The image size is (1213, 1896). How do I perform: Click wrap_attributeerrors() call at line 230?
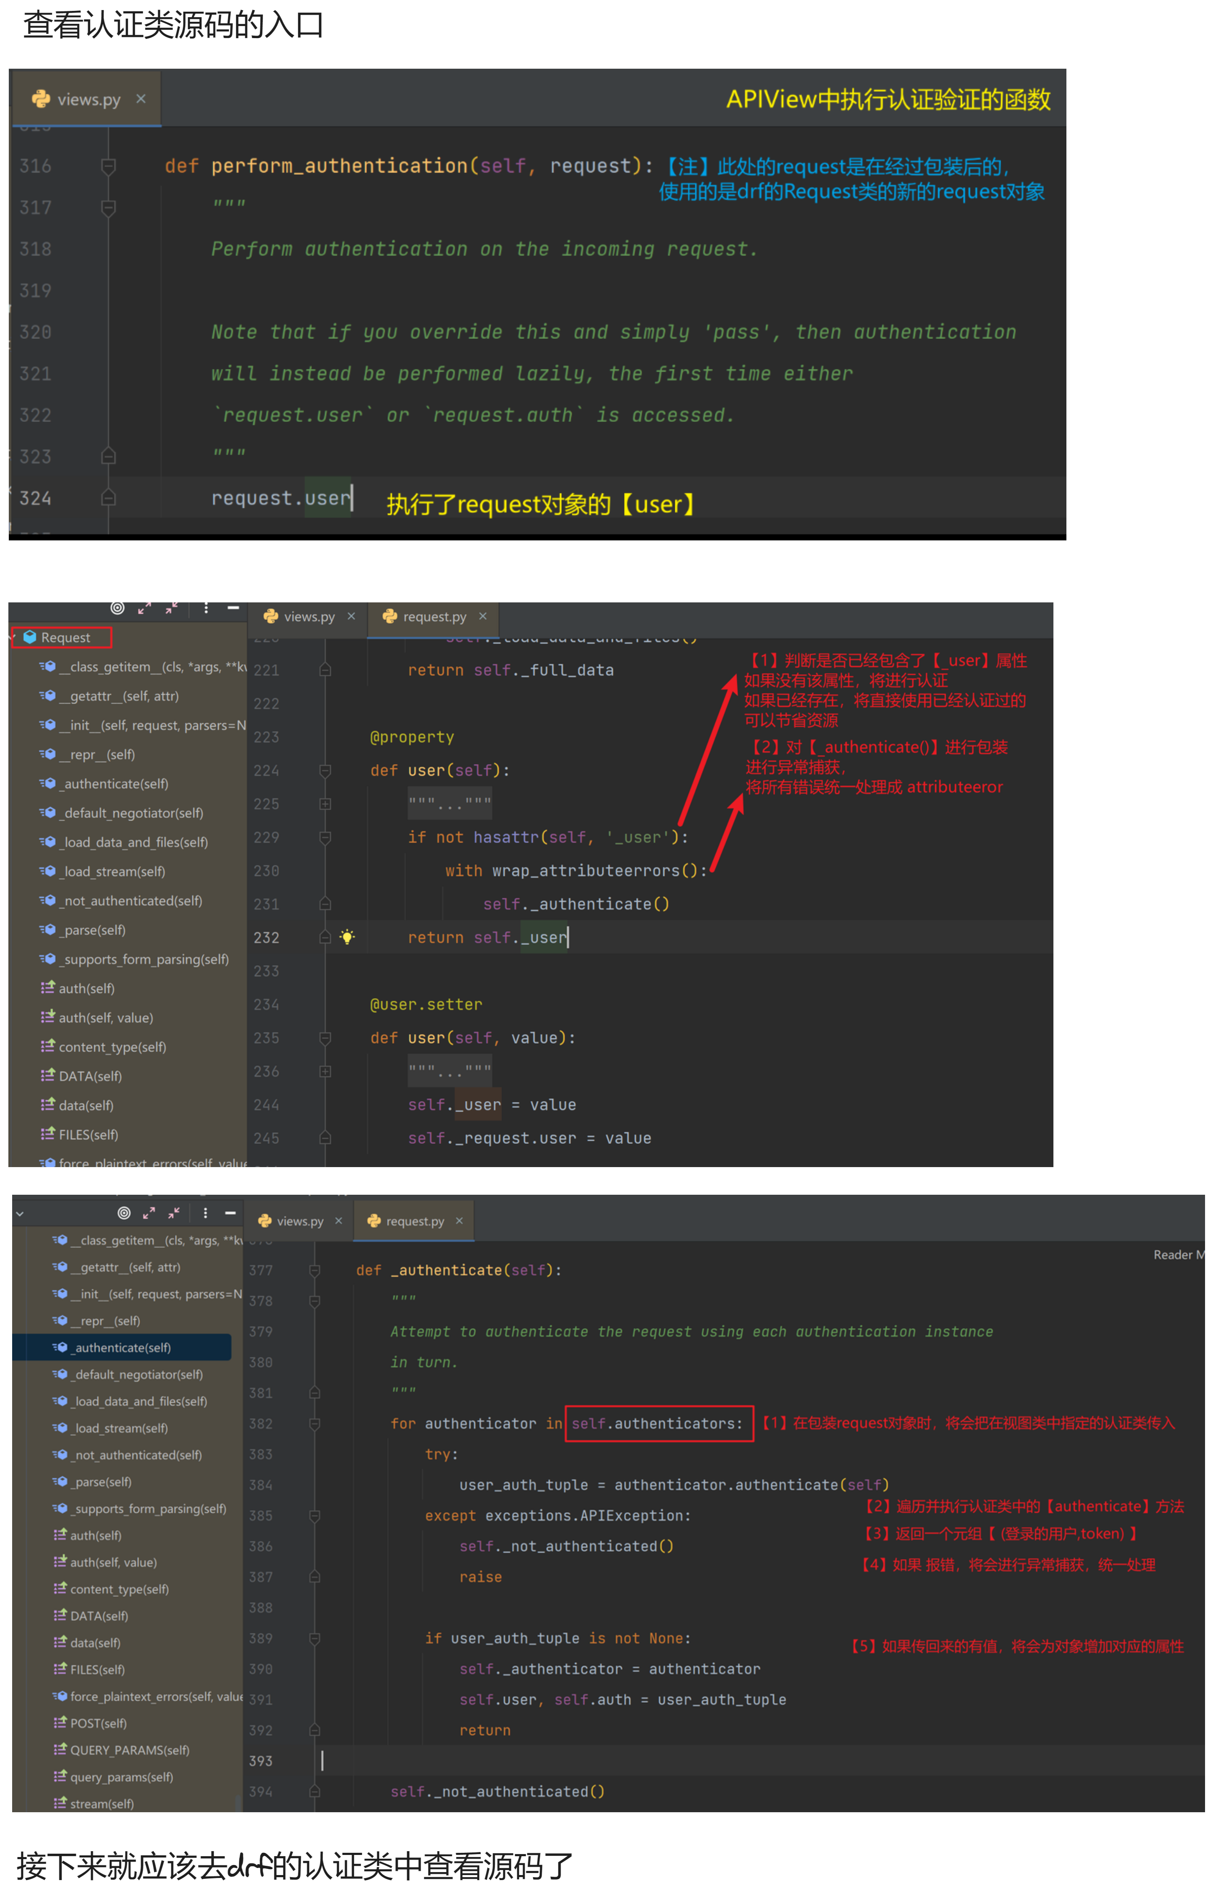[x=595, y=871]
